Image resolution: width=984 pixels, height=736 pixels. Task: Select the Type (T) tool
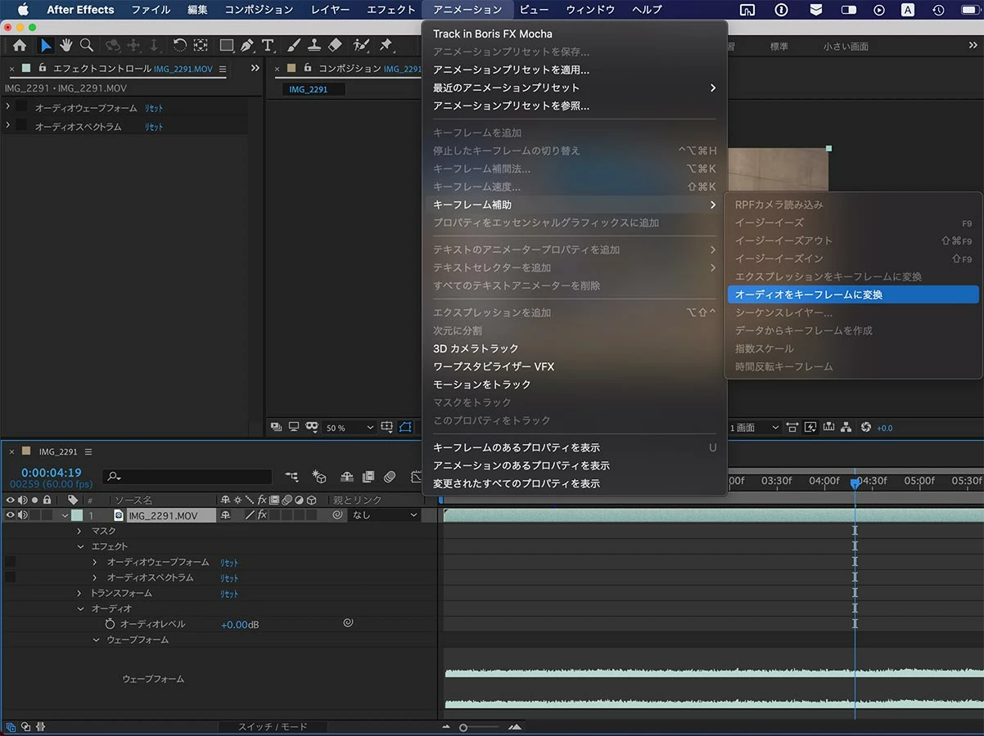click(268, 46)
